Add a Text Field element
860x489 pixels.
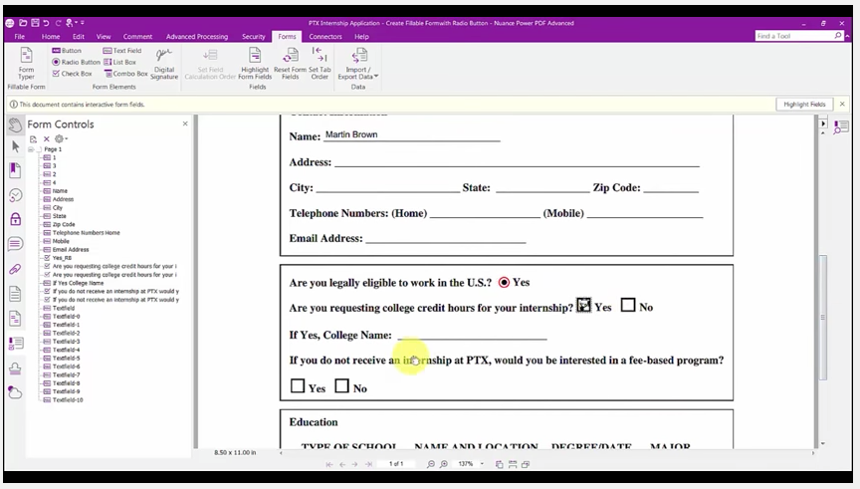(x=122, y=51)
